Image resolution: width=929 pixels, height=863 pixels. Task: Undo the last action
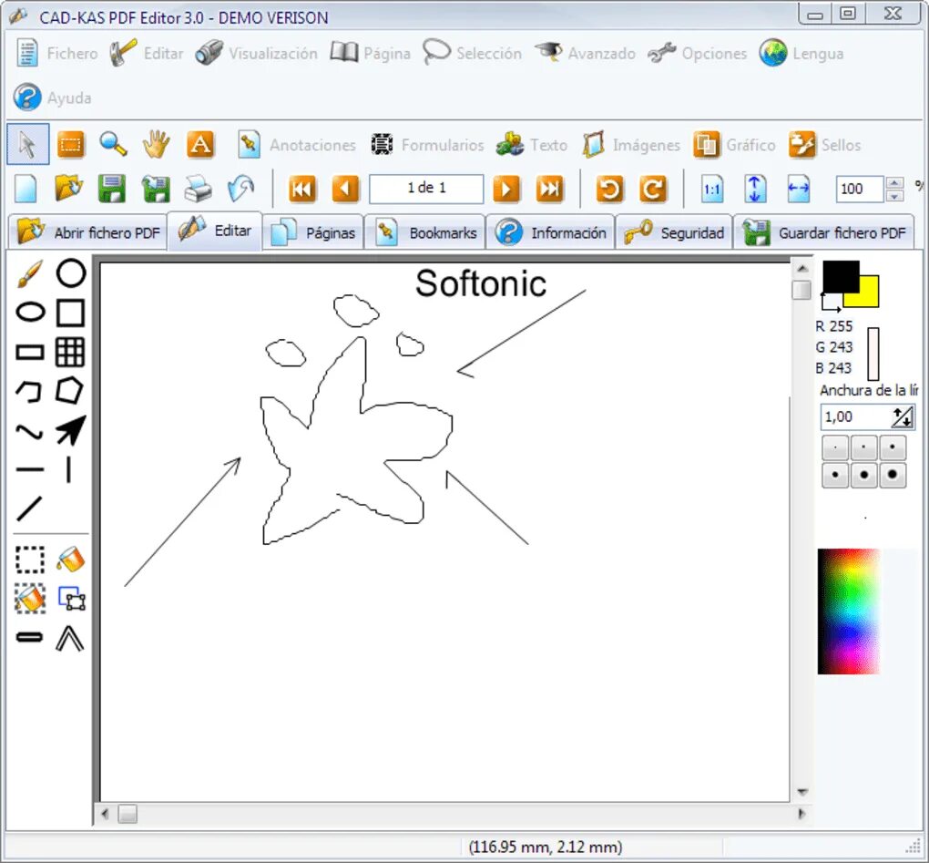point(240,189)
